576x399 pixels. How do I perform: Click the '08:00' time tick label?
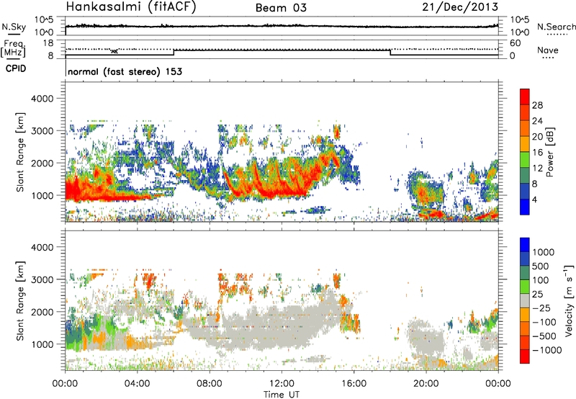[x=210, y=384]
